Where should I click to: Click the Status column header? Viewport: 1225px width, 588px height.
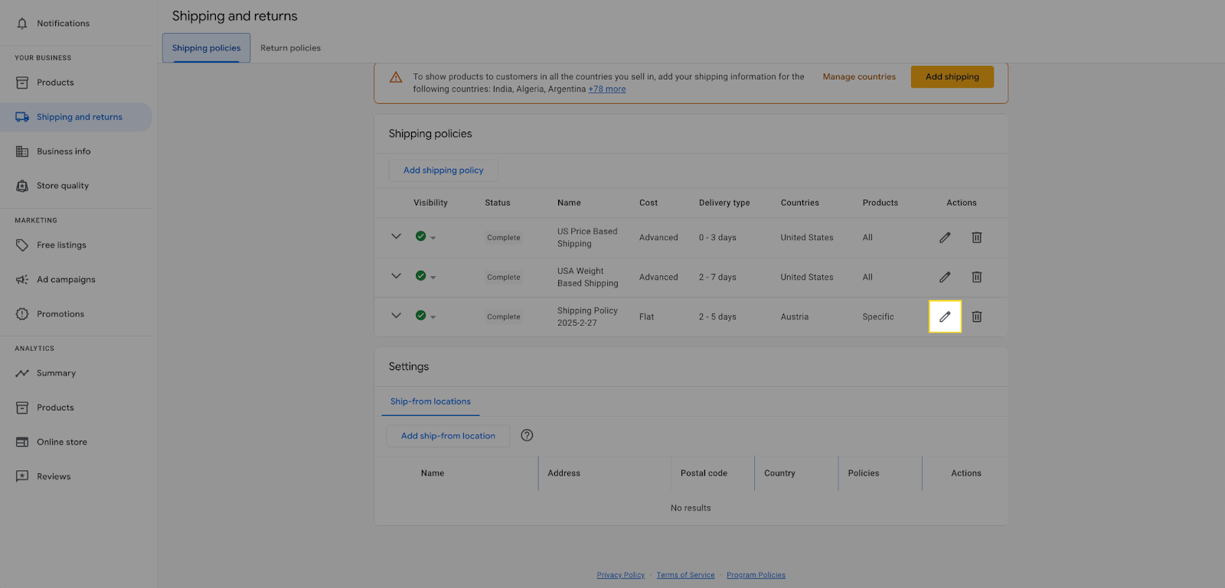pyautogui.click(x=498, y=203)
